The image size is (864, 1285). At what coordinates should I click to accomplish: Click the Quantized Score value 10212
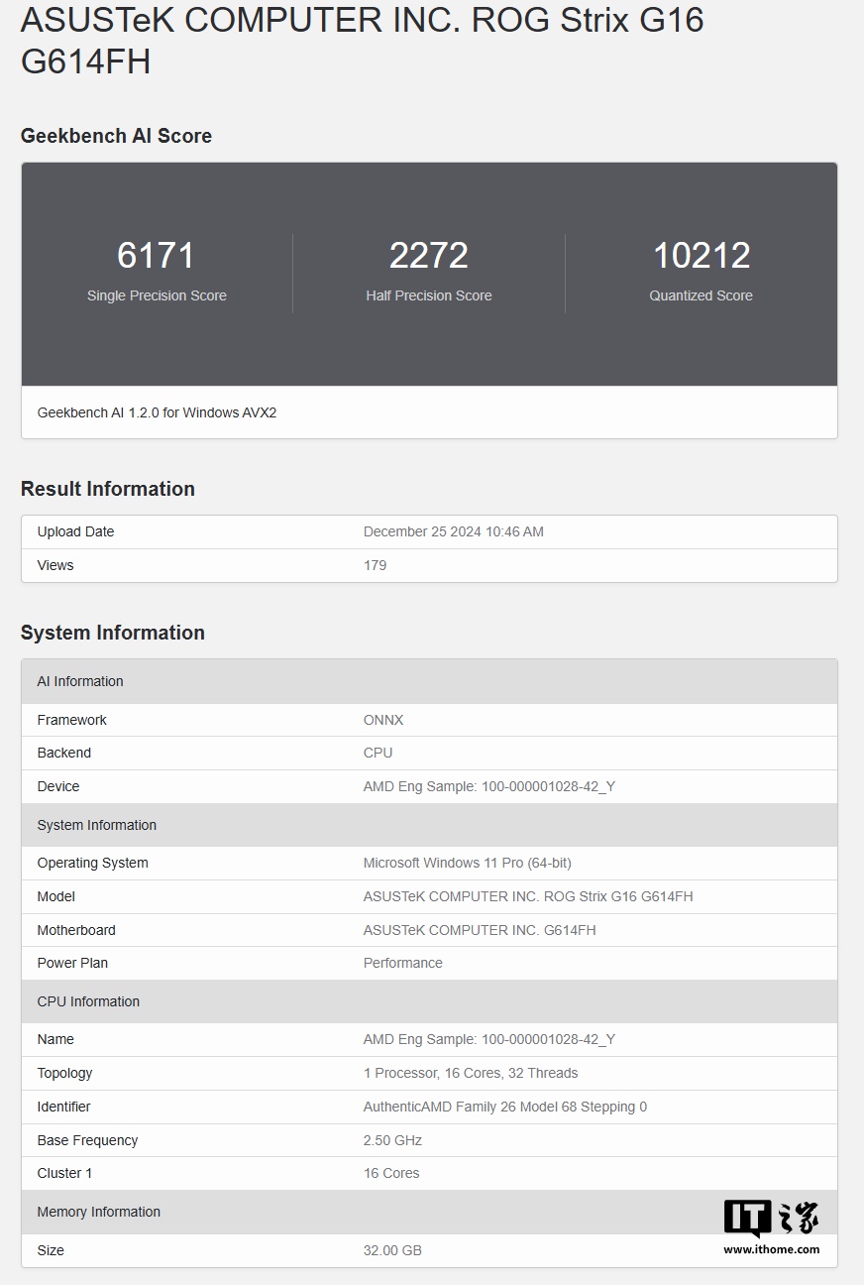point(701,256)
